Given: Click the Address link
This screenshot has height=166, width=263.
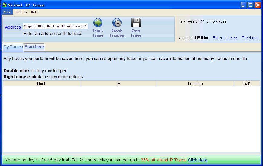Looking at the screenshot, I should [13, 27].
